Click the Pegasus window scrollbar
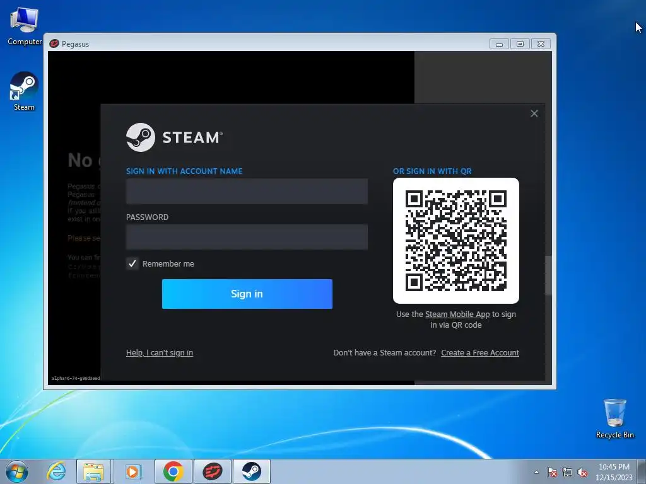The height and width of the screenshot is (484, 646). point(548,275)
